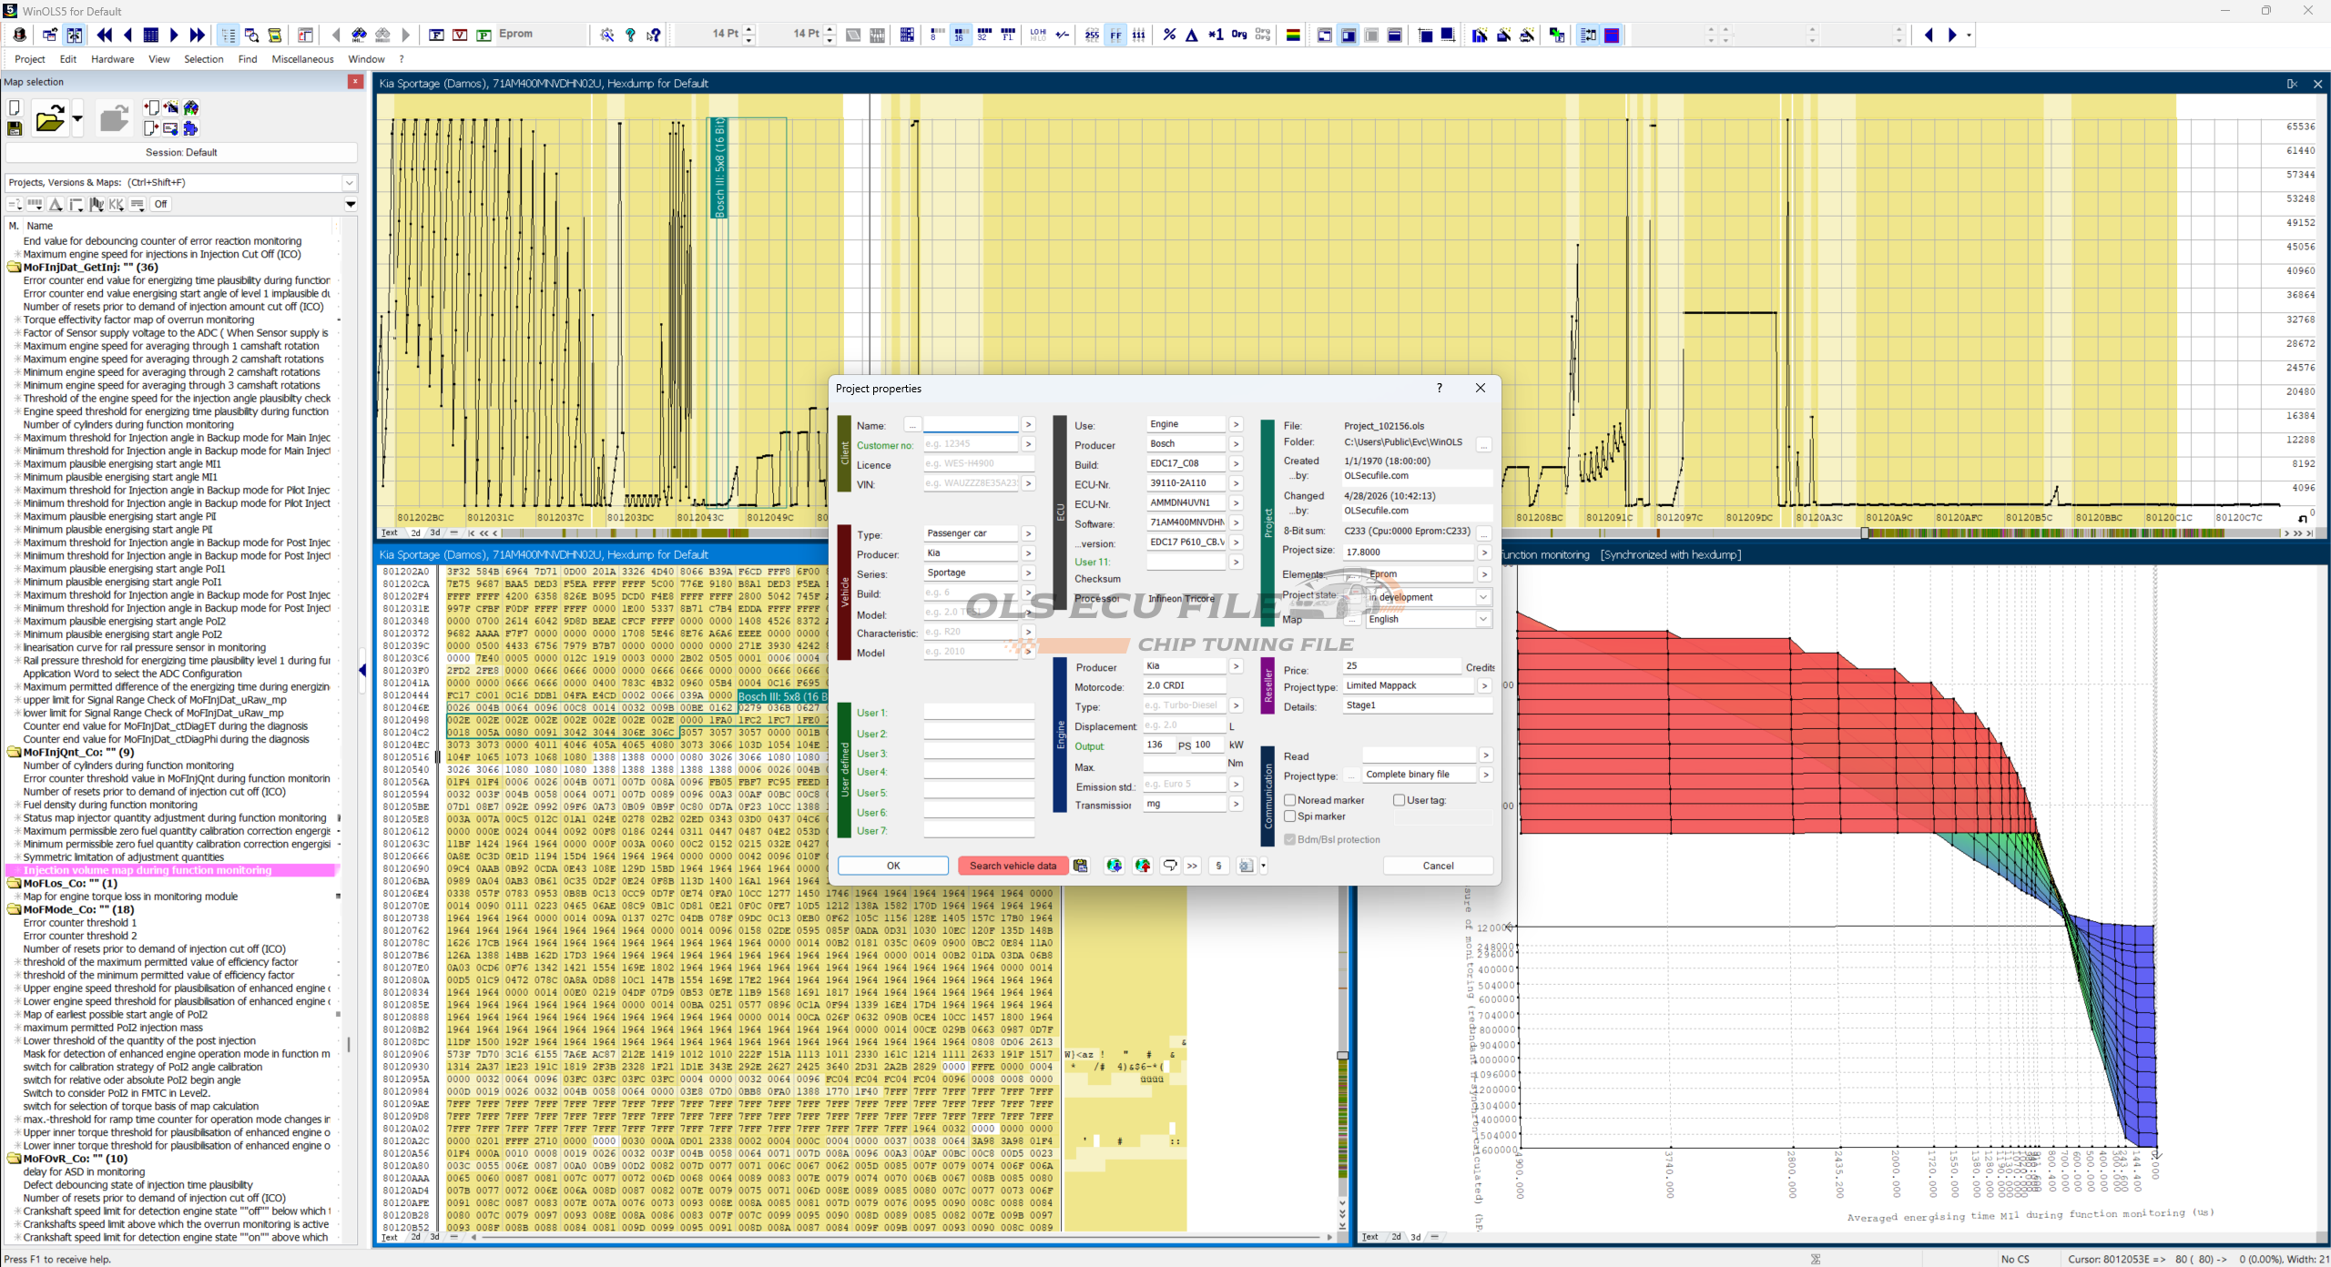Image resolution: width=2331 pixels, height=1267 pixels.
Task: Open the Project menu
Action: (30, 59)
